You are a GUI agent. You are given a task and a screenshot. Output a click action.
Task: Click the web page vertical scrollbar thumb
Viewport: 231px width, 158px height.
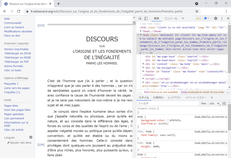(x=134, y=23)
